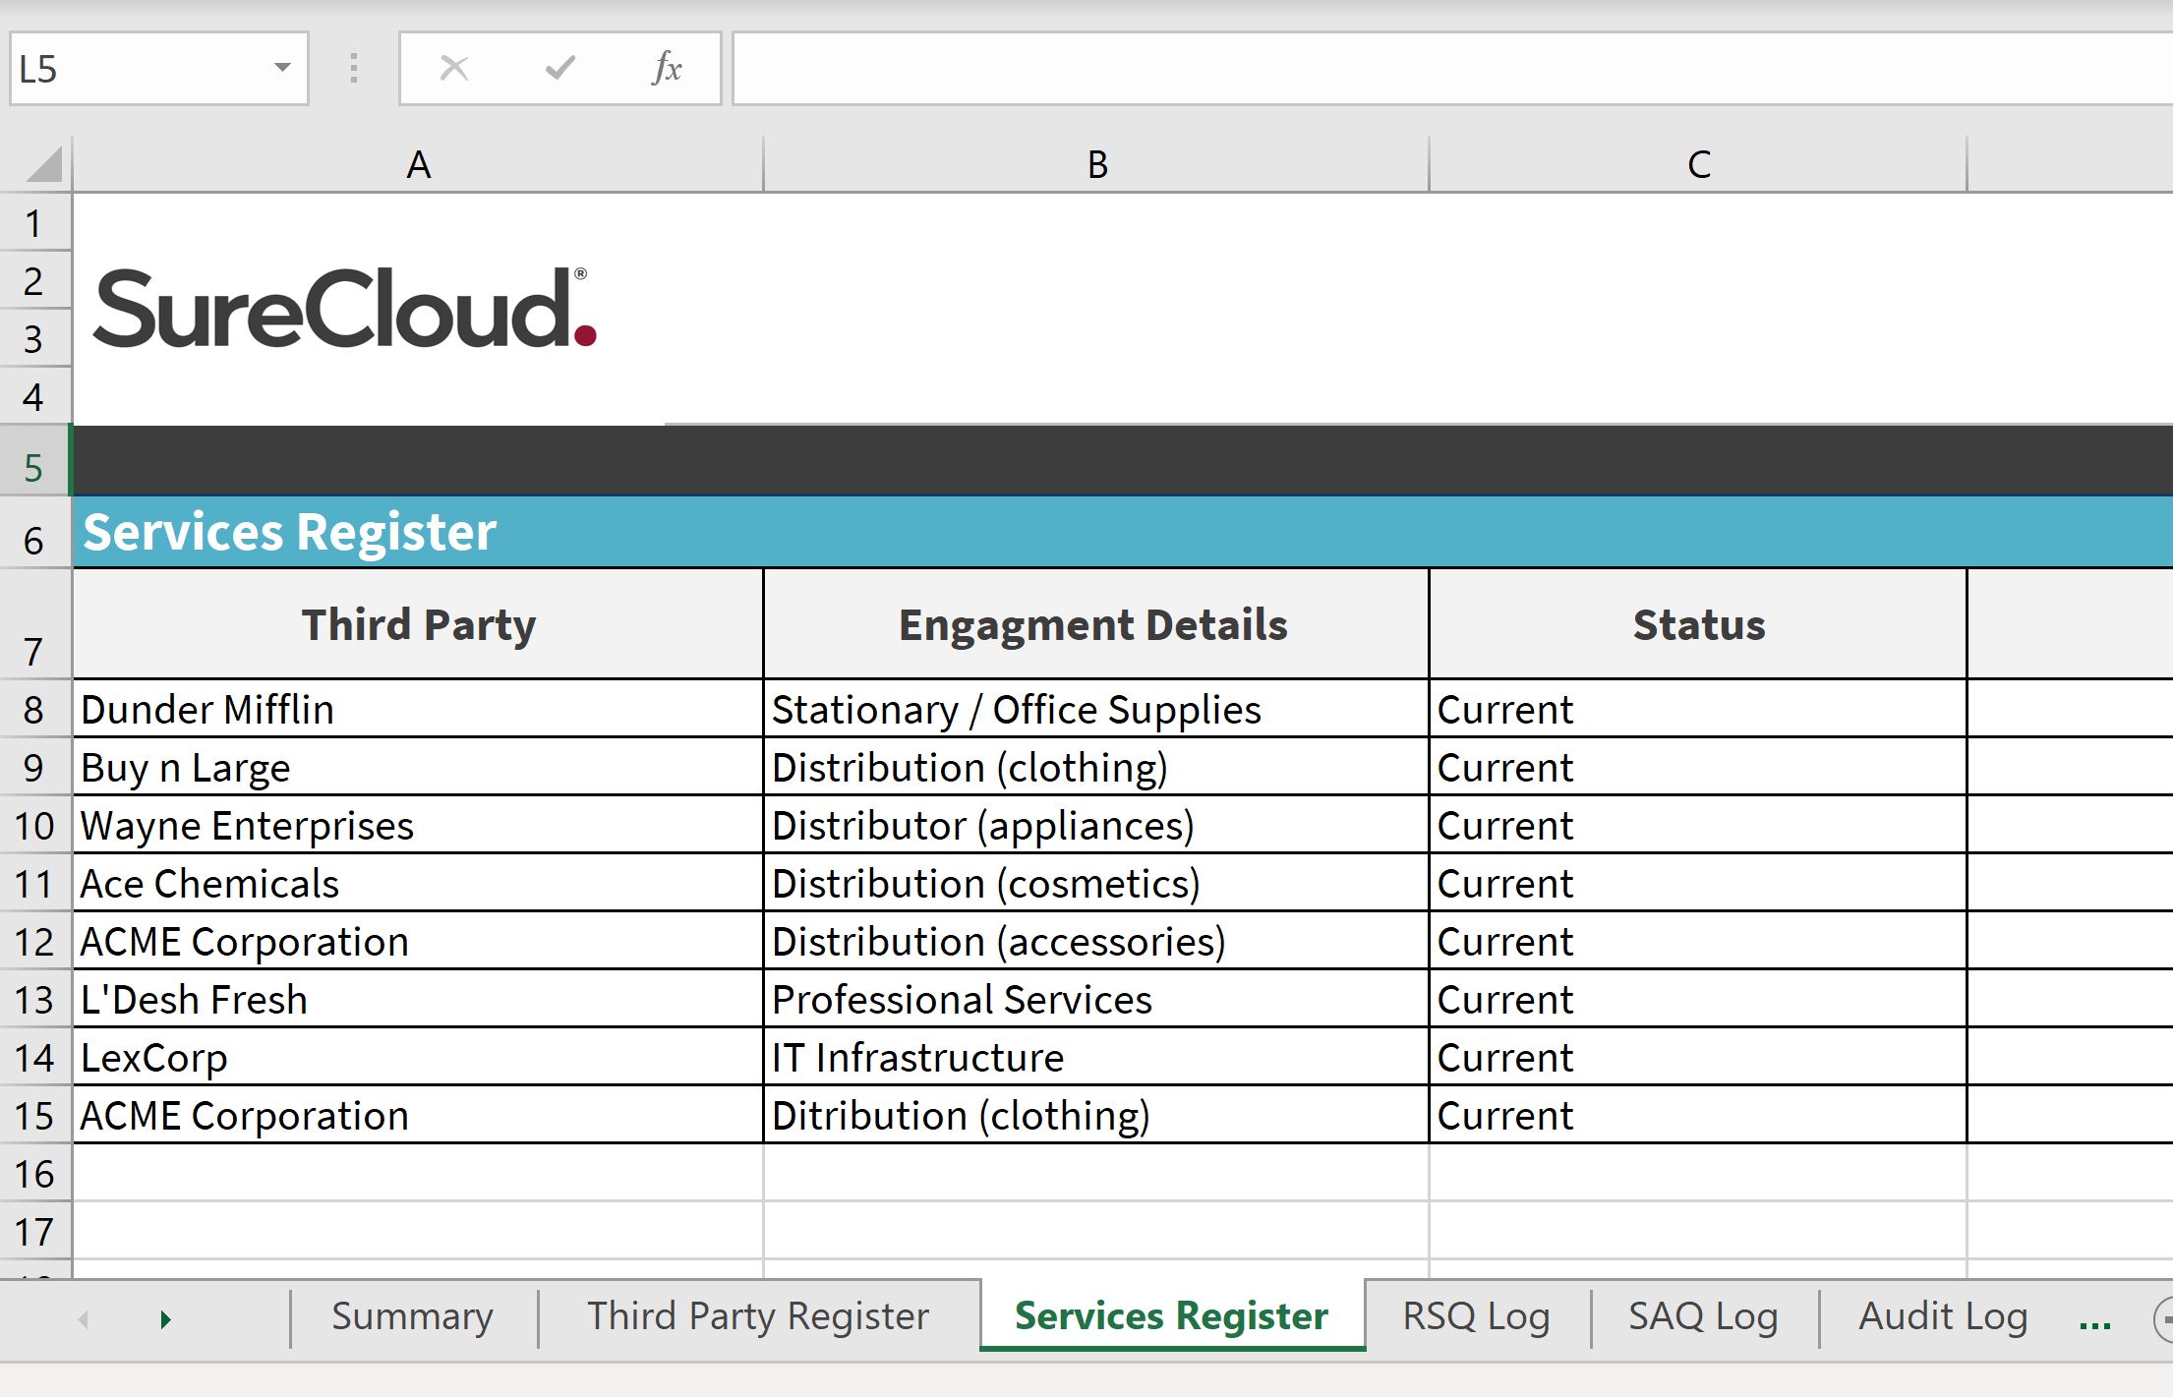
Task: Select column A header
Action: coord(418,164)
